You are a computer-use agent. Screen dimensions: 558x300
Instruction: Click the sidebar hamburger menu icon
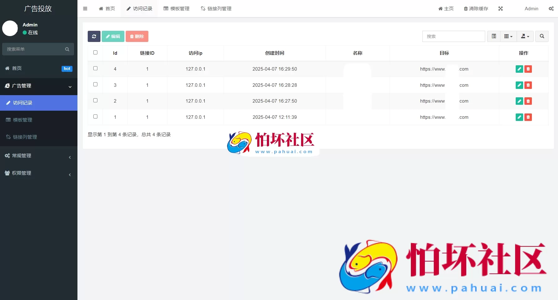[85, 9]
